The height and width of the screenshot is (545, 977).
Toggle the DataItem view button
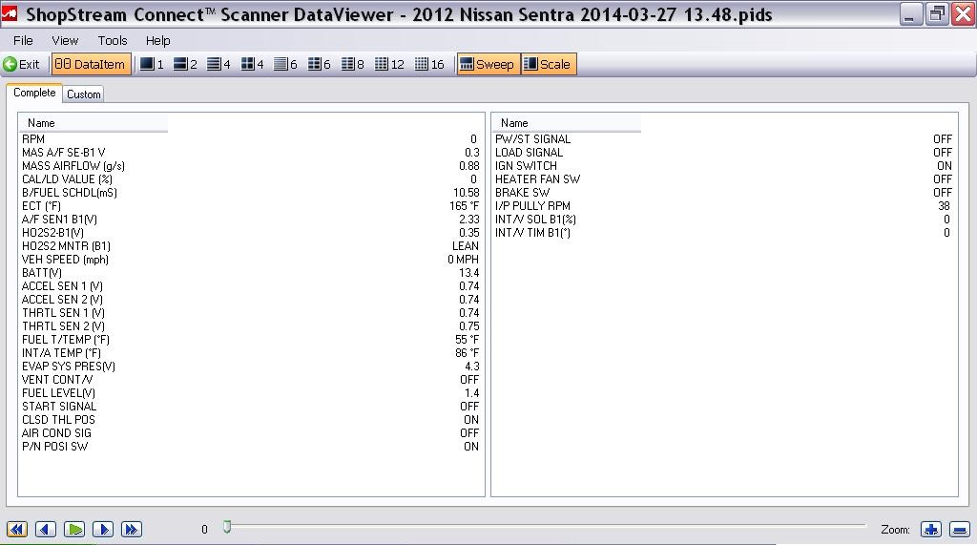click(91, 64)
